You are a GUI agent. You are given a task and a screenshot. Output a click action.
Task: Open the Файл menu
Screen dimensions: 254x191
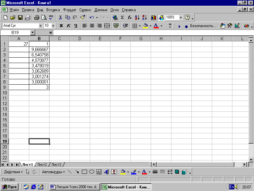click(x=14, y=10)
